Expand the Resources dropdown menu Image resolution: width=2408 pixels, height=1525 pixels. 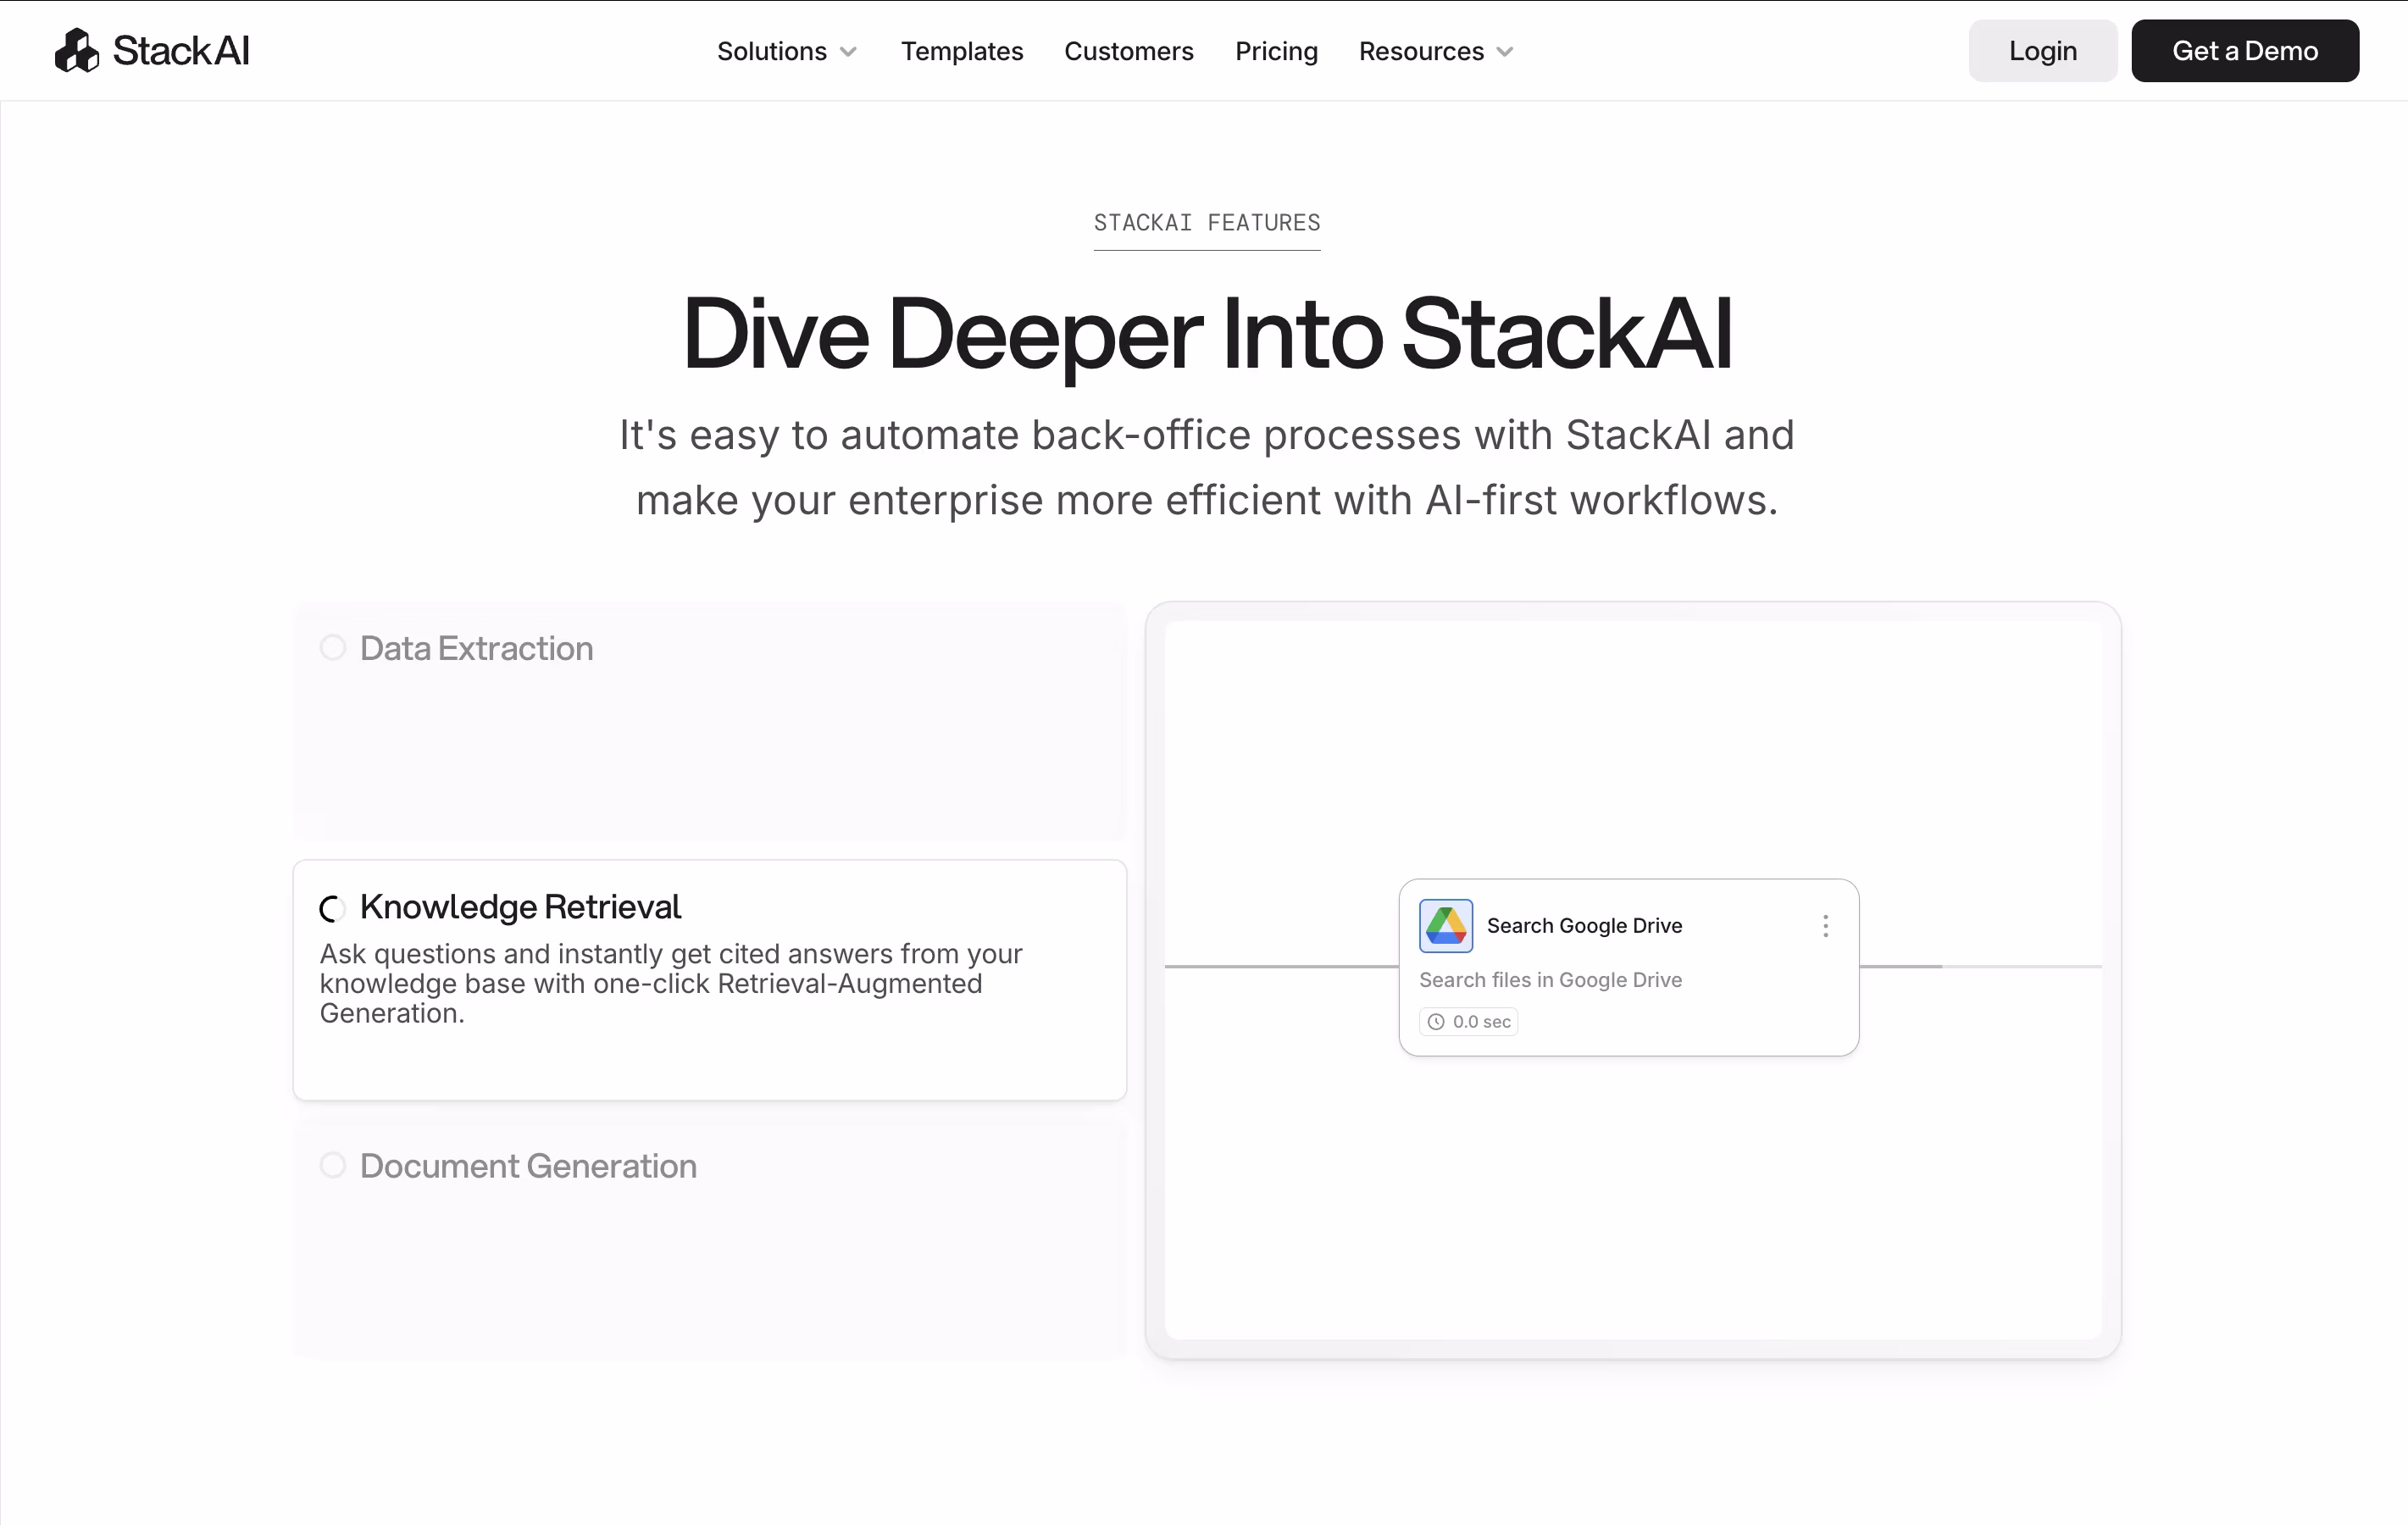1420,51
